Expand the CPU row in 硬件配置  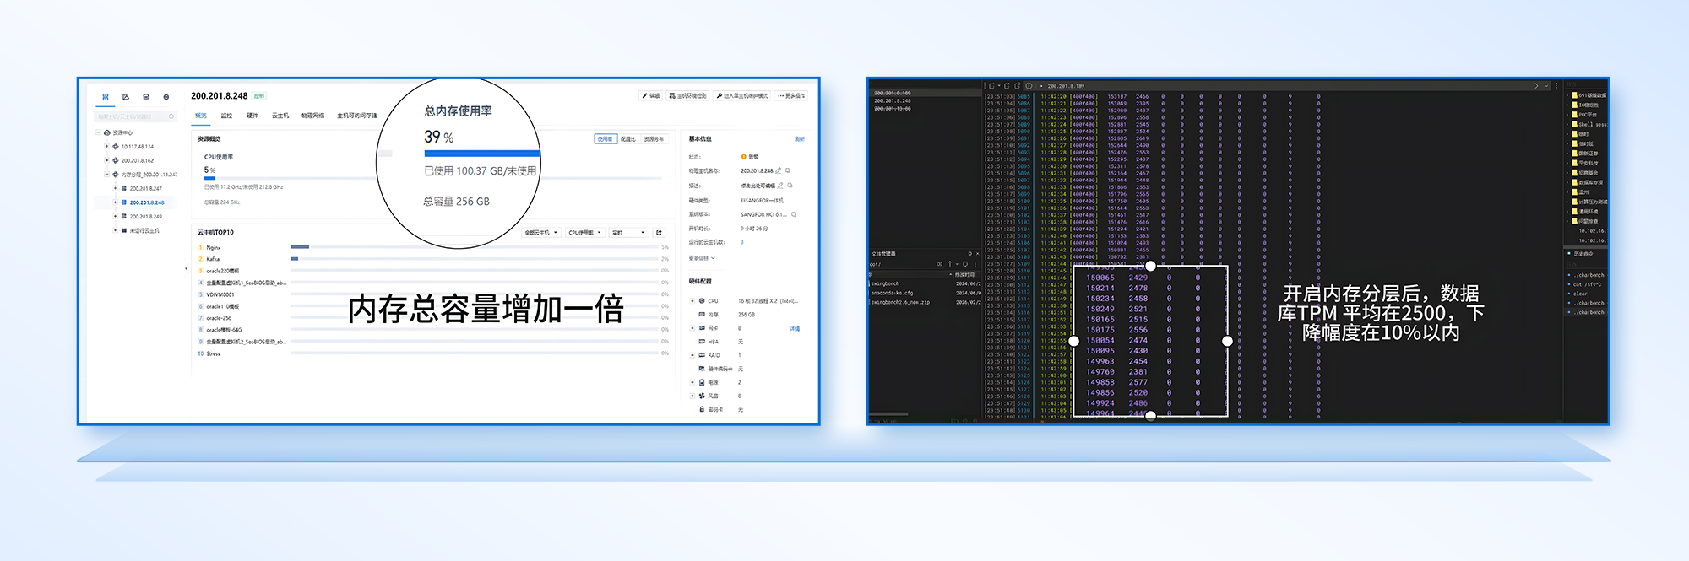click(692, 301)
